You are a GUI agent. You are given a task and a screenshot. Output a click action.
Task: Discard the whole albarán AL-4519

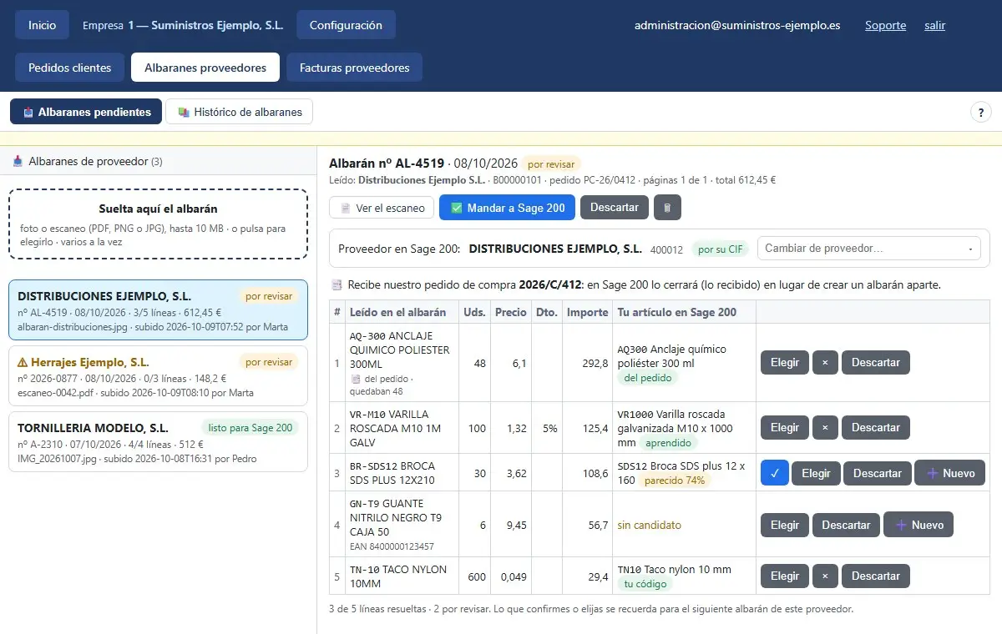pyautogui.click(x=615, y=208)
